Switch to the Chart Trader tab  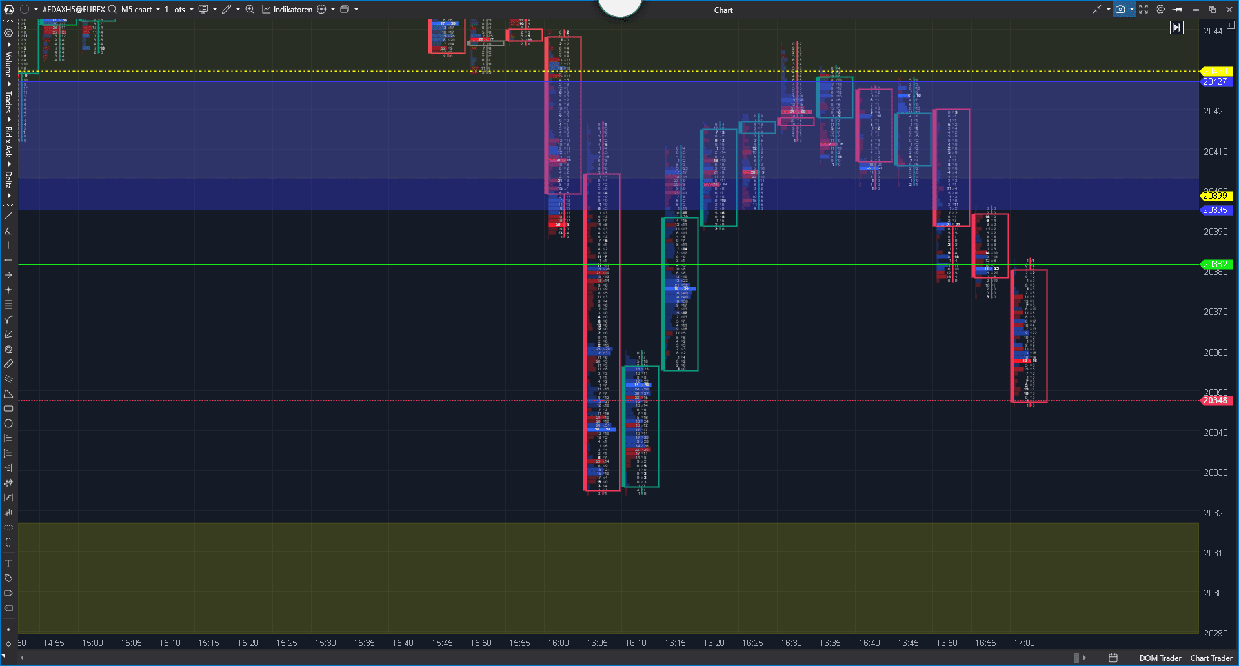[x=1211, y=658]
